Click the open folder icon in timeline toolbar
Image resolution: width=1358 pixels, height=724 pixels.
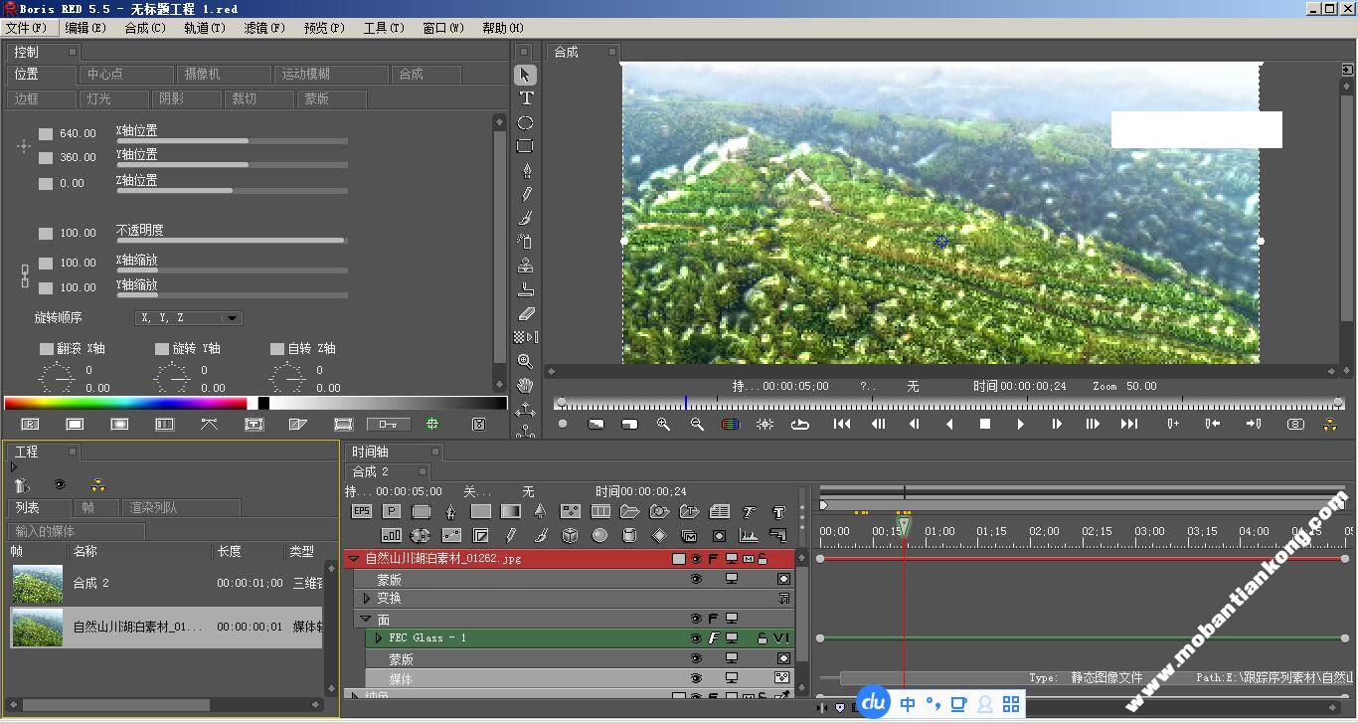[630, 511]
